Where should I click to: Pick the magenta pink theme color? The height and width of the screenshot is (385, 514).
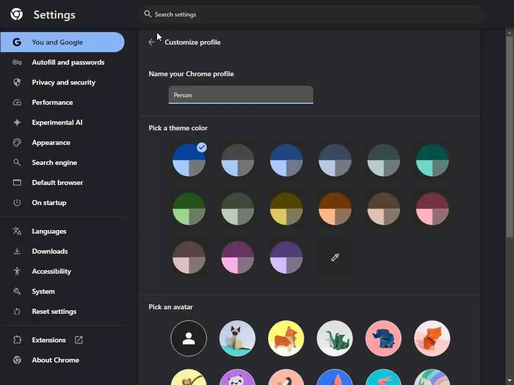237,257
